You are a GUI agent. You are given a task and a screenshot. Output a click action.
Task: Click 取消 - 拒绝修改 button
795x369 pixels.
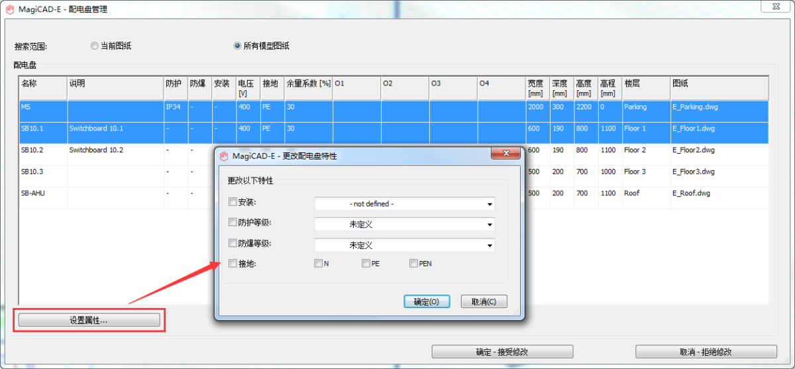click(706, 352)
